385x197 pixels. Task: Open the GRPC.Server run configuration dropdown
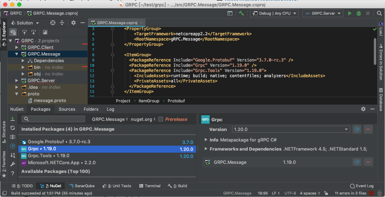(323, 13)
